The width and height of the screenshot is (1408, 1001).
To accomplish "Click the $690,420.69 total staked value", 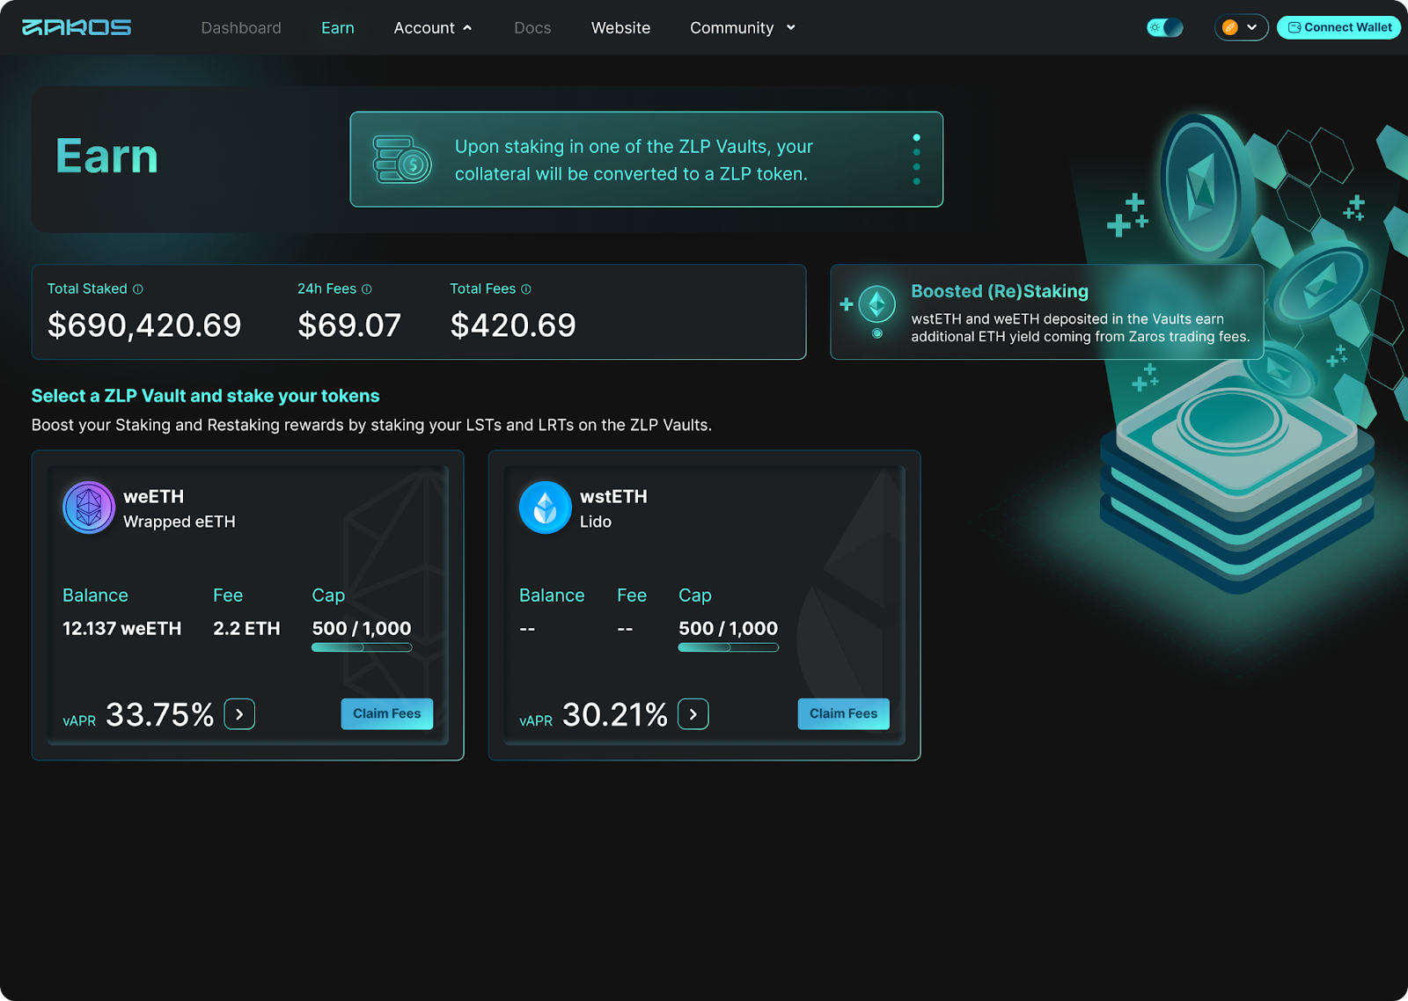I will (x=144, y=325).
